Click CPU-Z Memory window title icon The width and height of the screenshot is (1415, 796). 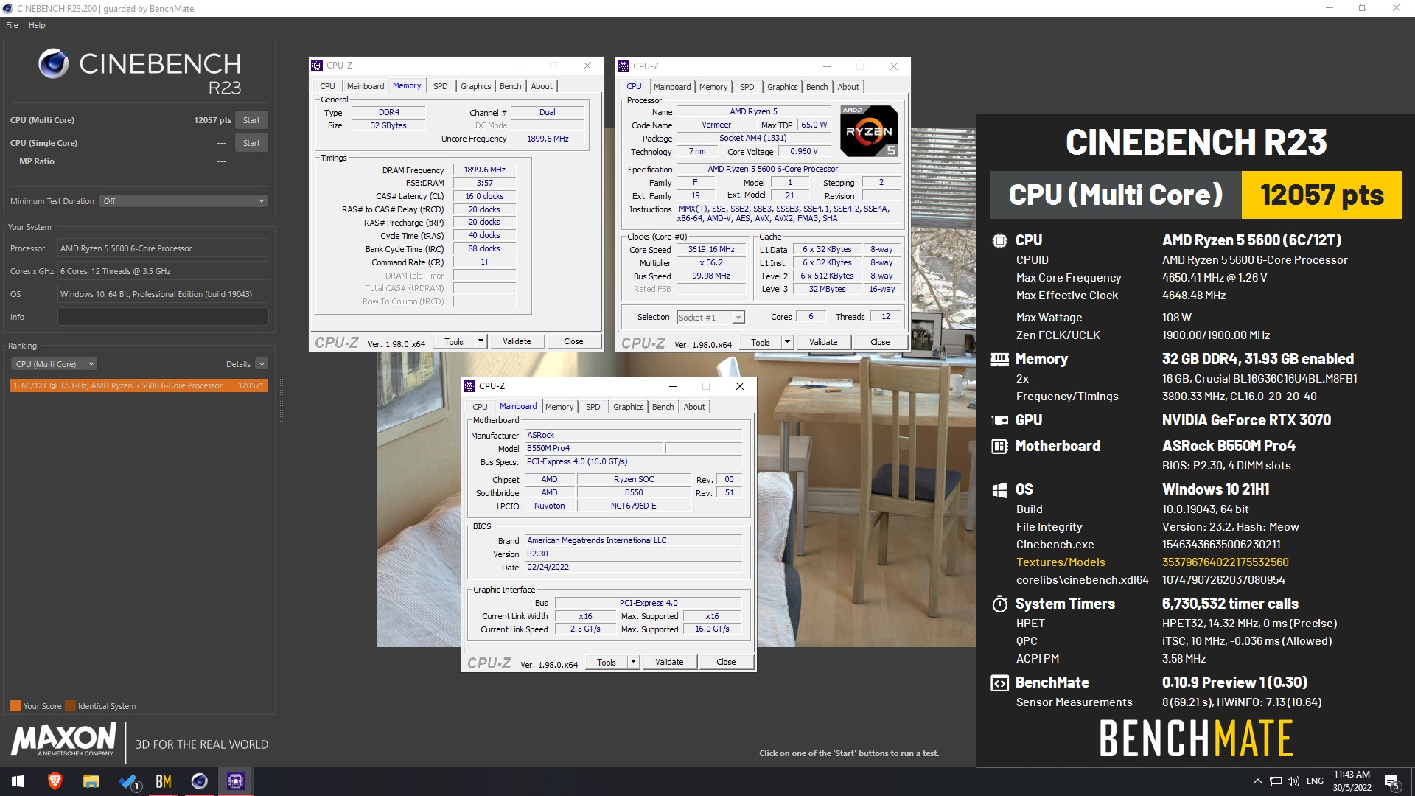click(x=317, y=66)
